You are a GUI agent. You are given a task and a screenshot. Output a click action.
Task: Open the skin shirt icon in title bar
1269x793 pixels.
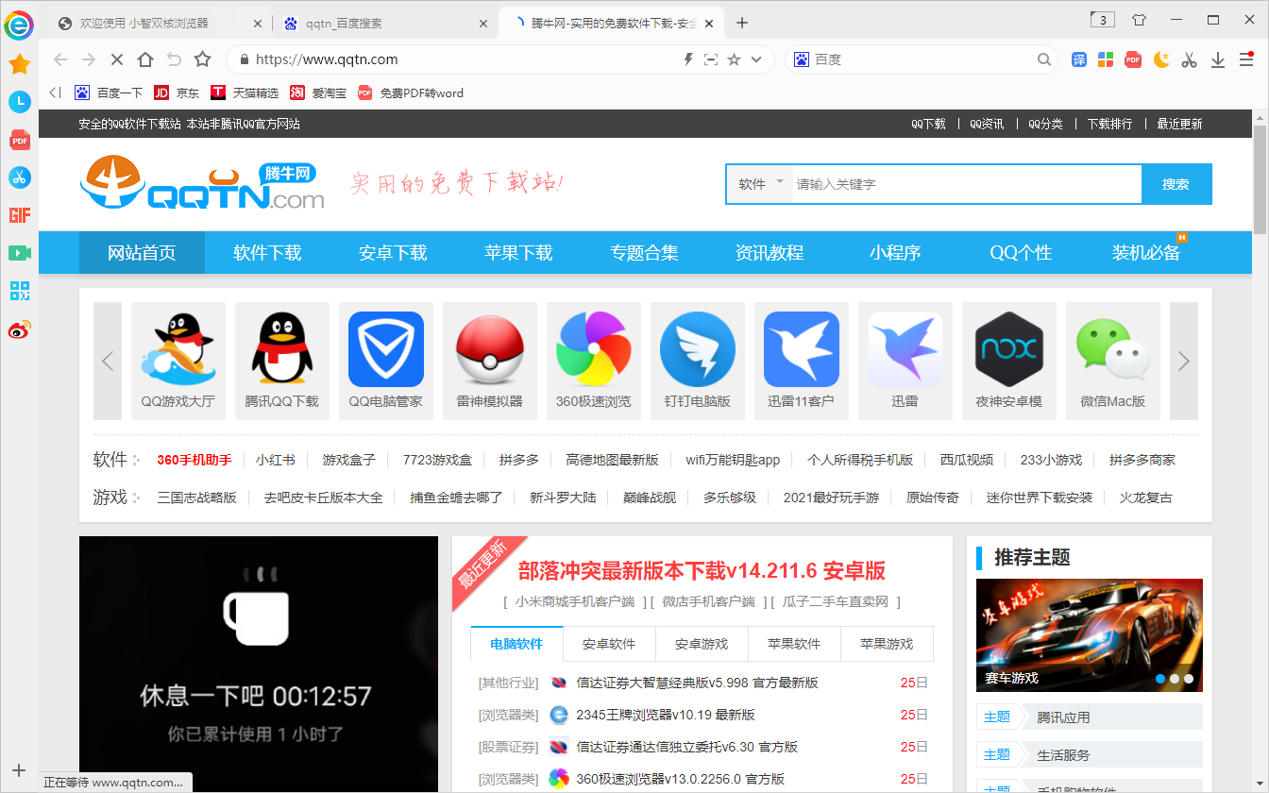1139,19
